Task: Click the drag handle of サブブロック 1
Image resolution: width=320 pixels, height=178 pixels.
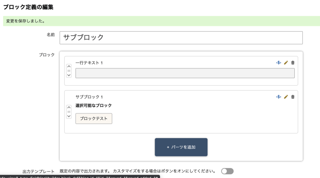Action: (x=69, y=112)
